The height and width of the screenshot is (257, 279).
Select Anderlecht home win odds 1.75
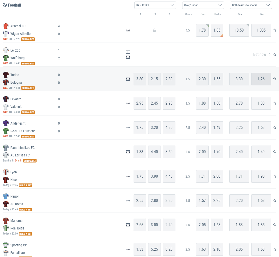[140, 128]
